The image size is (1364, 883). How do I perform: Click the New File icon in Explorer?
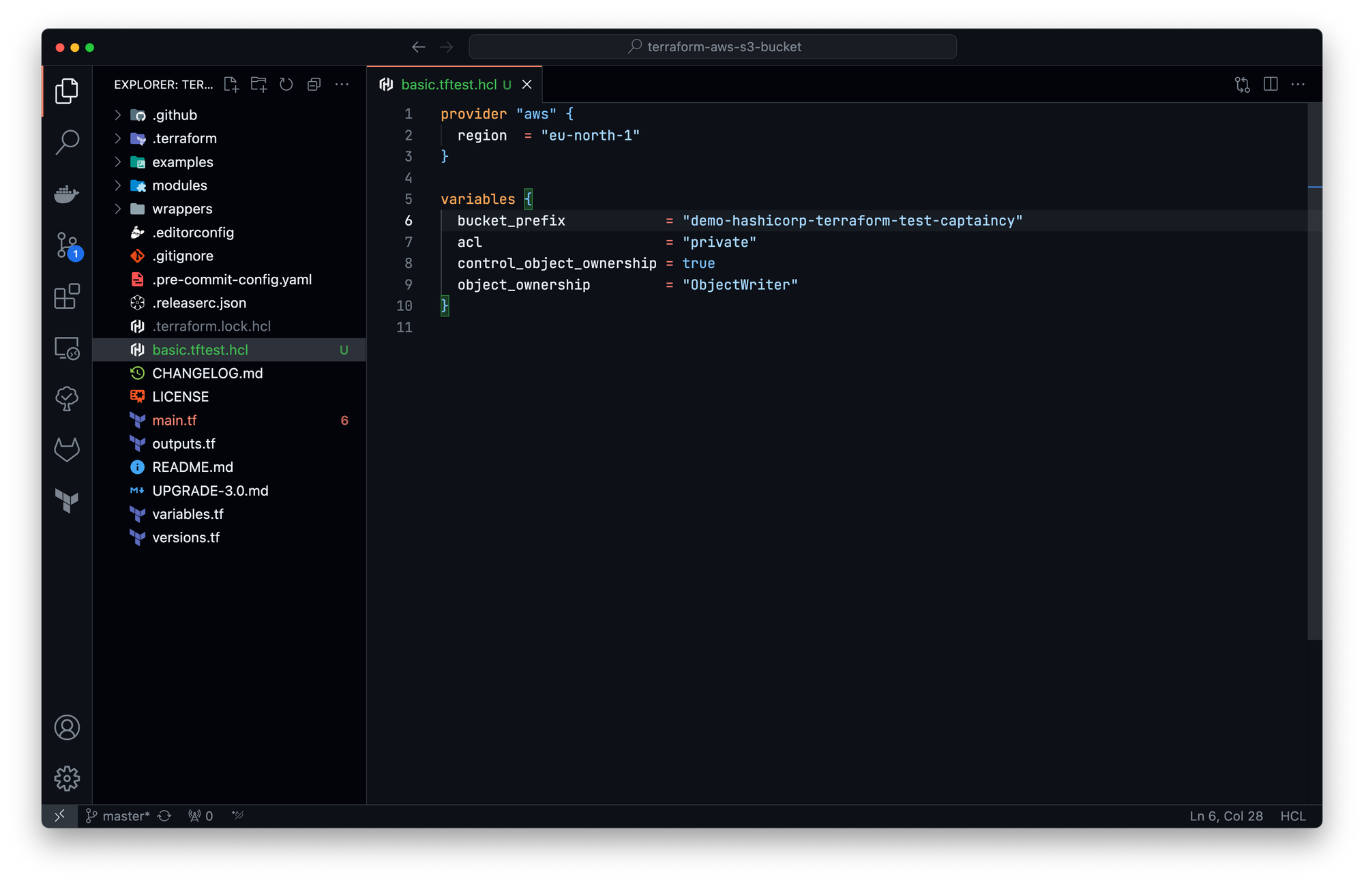tap(231, 85)
